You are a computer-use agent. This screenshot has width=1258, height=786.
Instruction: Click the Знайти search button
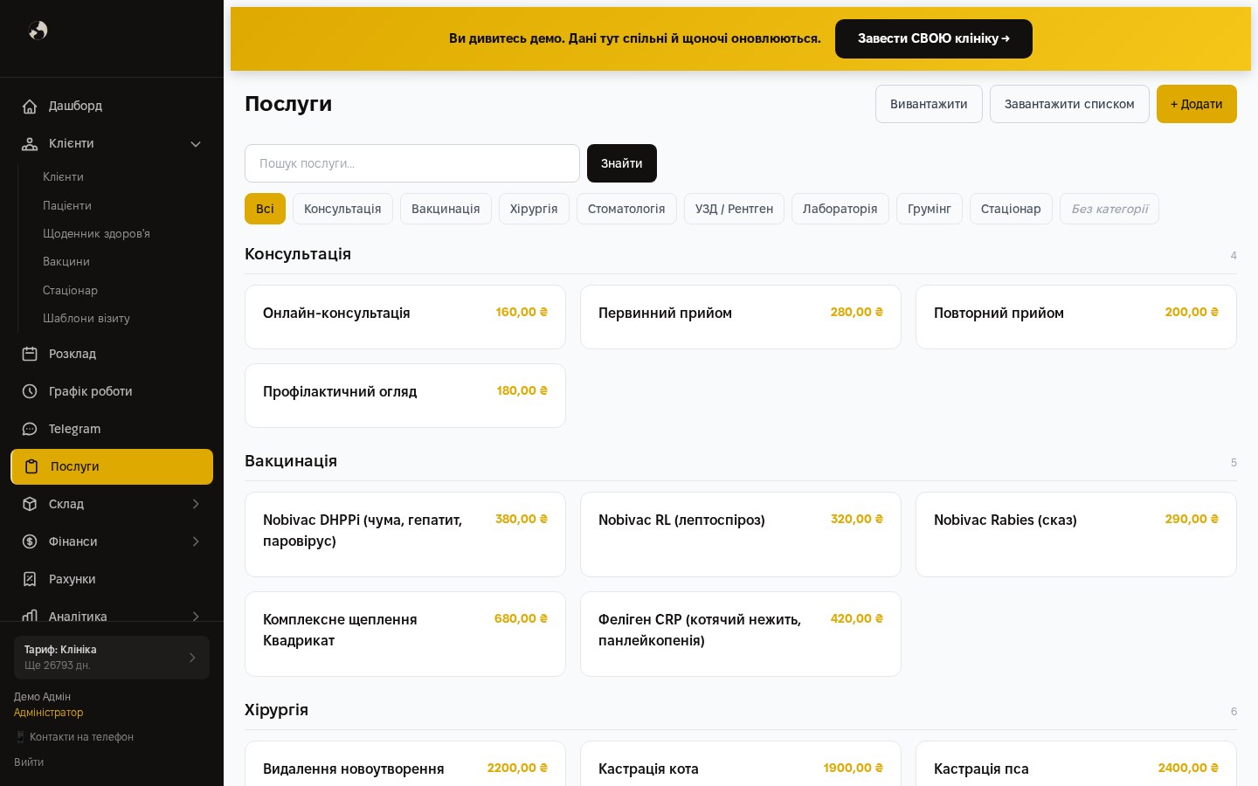point(622,163)
